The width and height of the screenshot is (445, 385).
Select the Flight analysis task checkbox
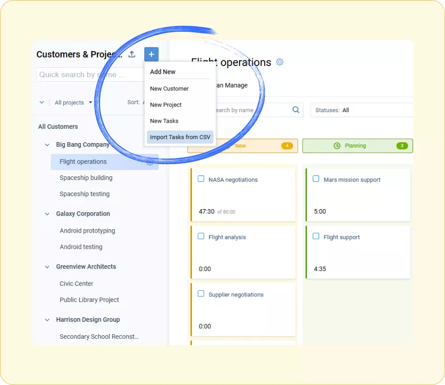201,236
